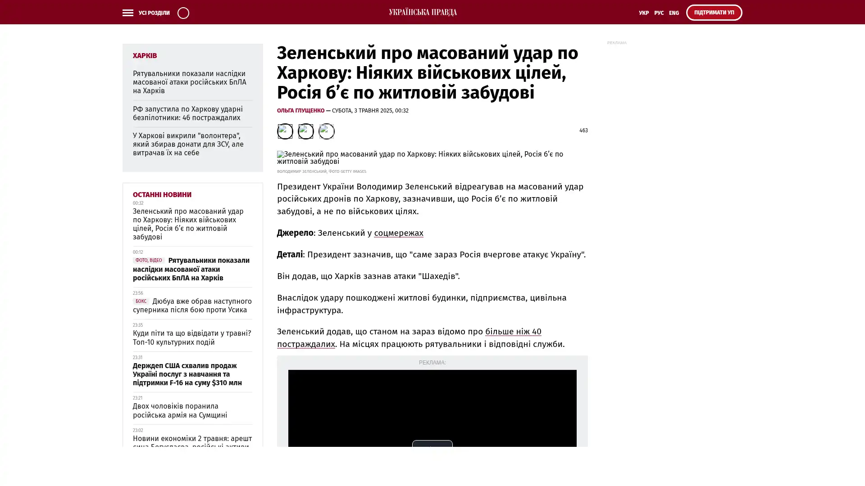Switch language to УКР
This screenshot has width=865, height=486.
[643, 13]
